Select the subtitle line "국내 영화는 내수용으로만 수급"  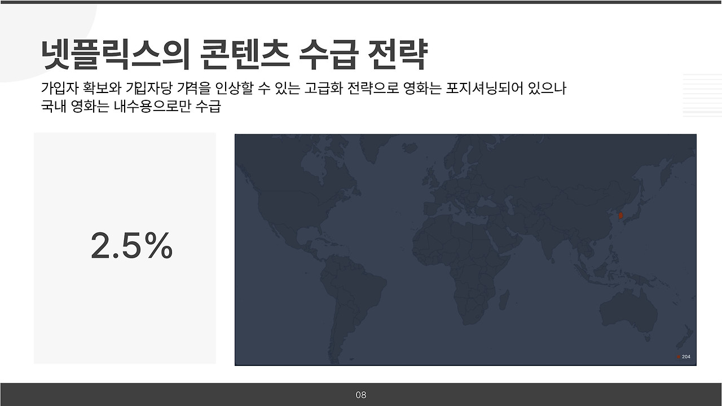click(130, 107)
